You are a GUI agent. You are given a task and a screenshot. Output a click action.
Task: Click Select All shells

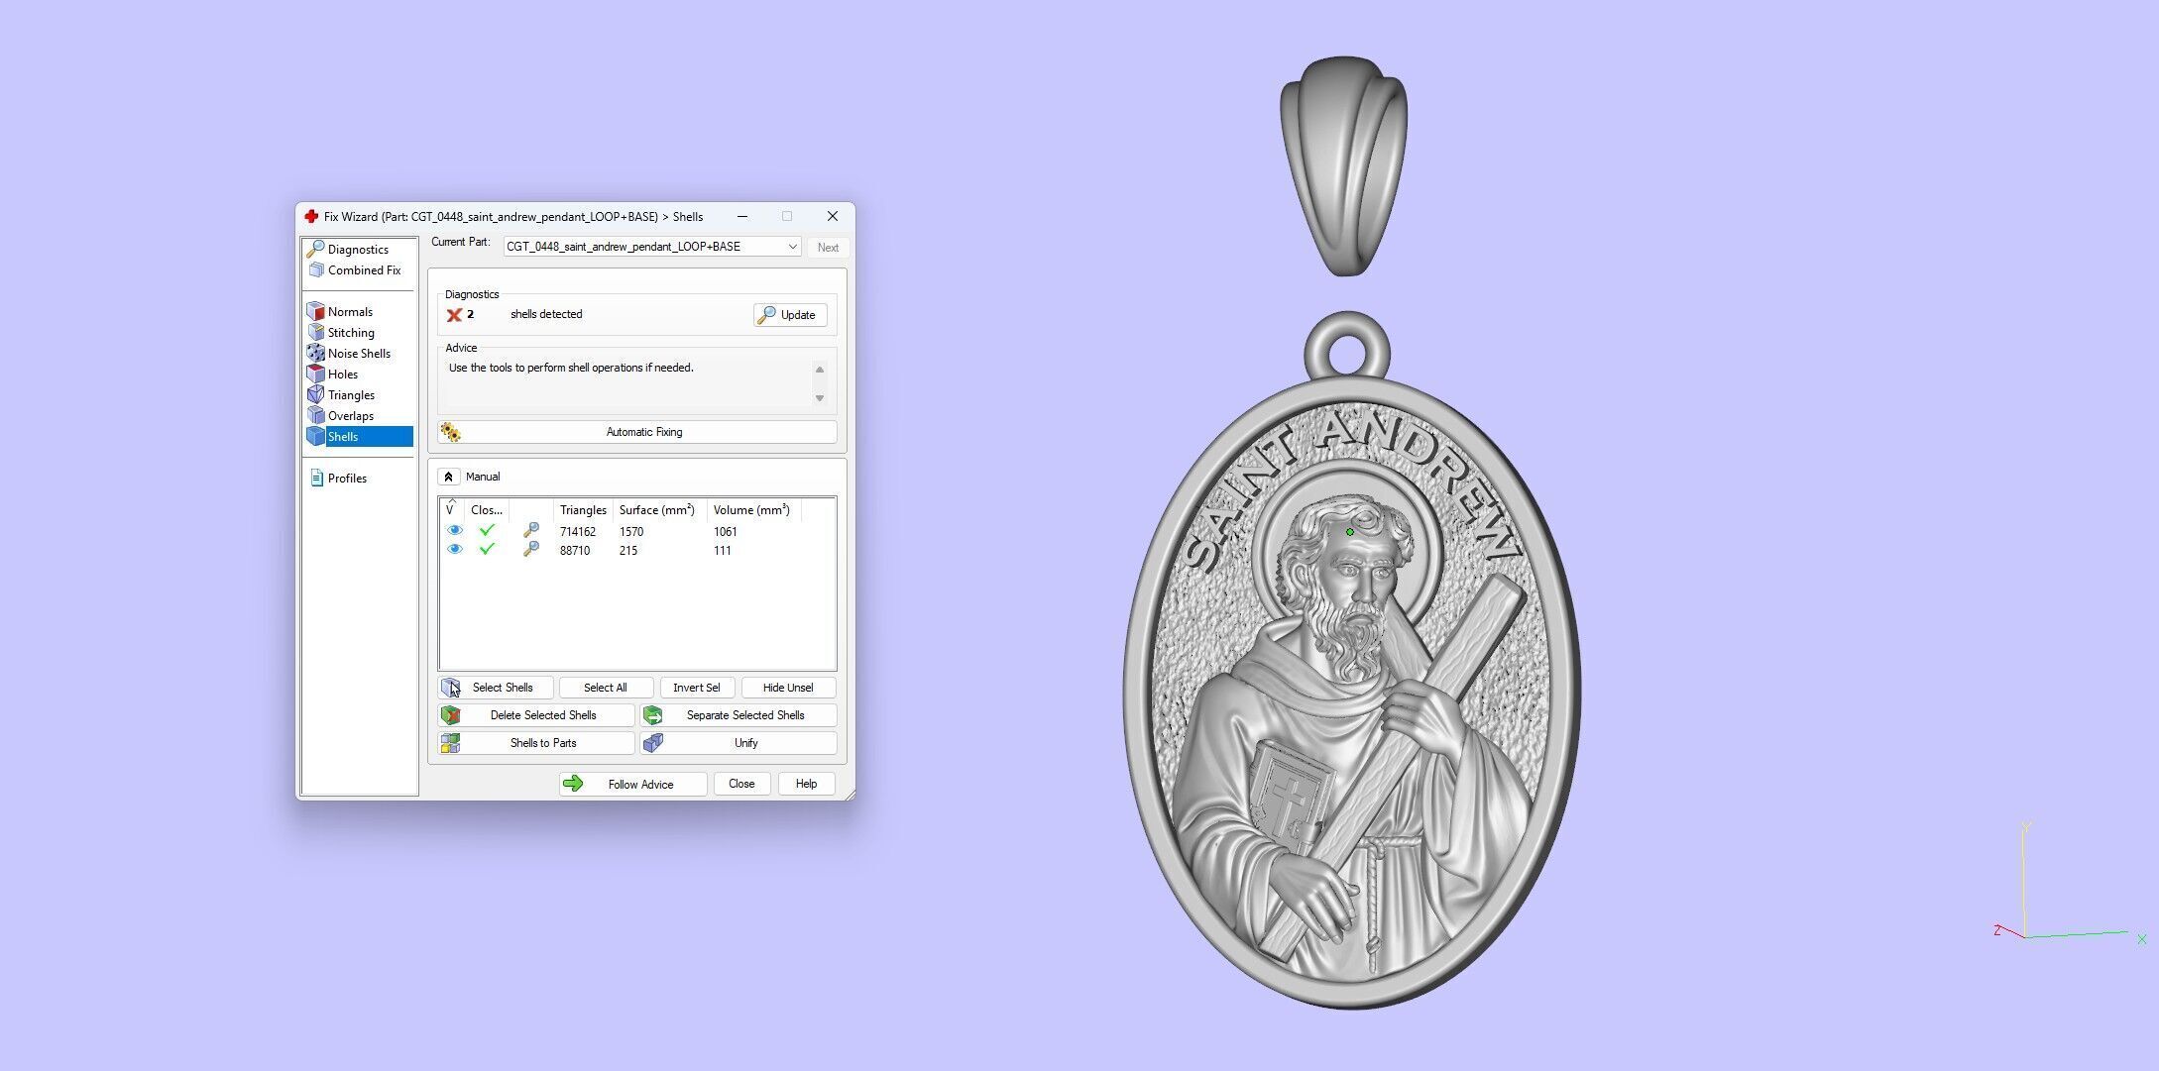pyautogui.click(x=606, y=688)
